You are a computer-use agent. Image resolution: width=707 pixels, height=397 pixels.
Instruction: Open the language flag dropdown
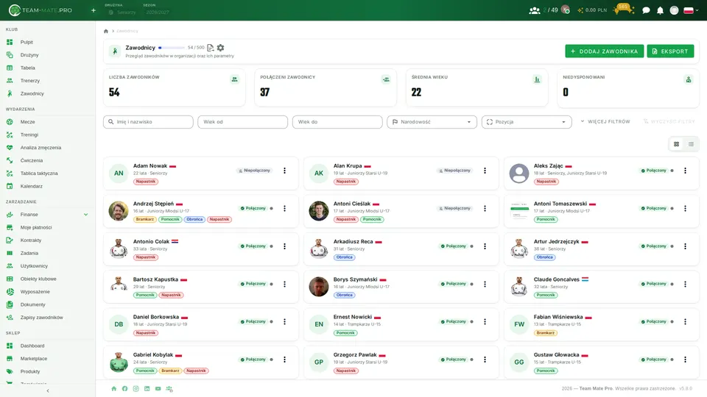[x=691, y=10]
